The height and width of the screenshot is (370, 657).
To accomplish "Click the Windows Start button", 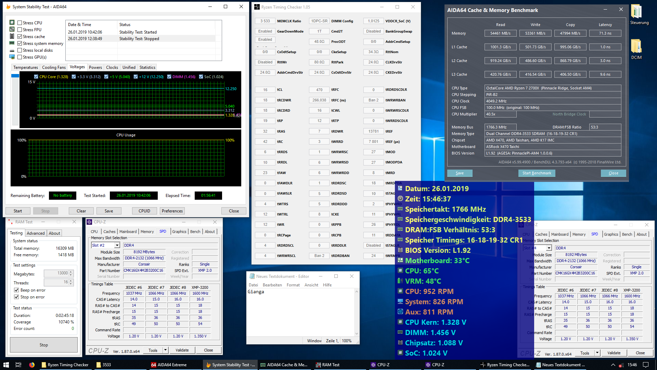I will click(6, 365).
